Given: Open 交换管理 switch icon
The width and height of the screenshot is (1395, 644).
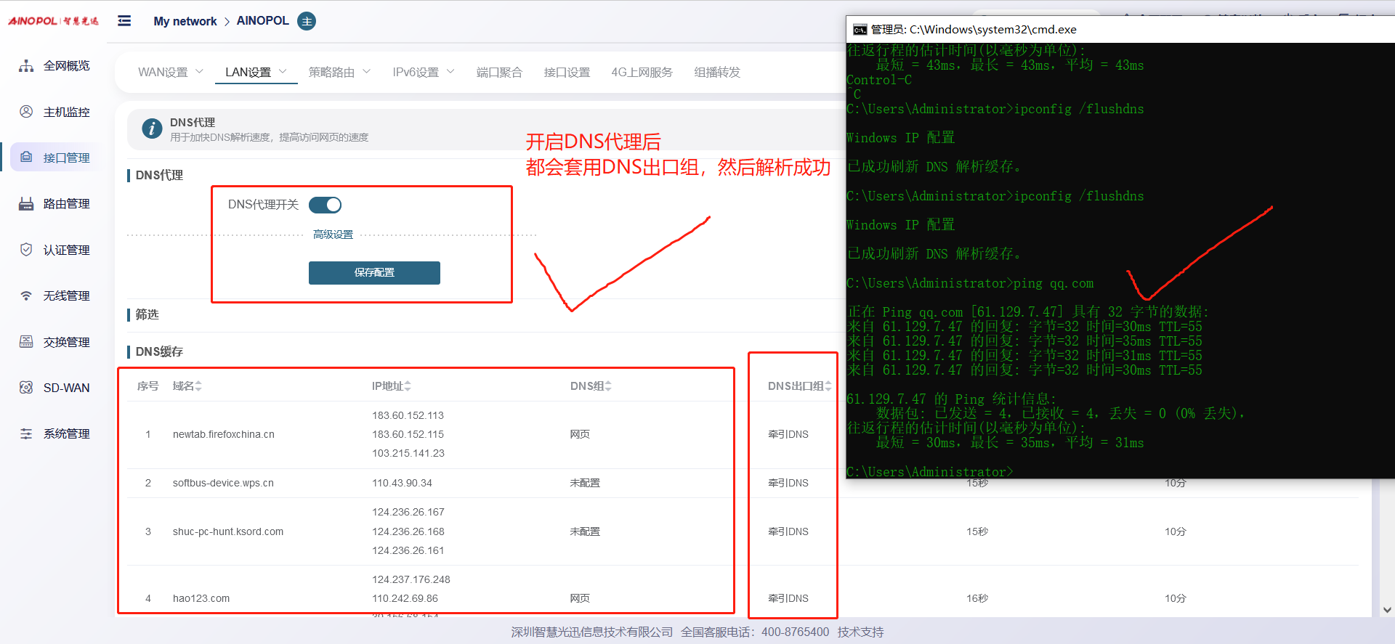Looking at the screenshot, I should click(x=26, y=342).
